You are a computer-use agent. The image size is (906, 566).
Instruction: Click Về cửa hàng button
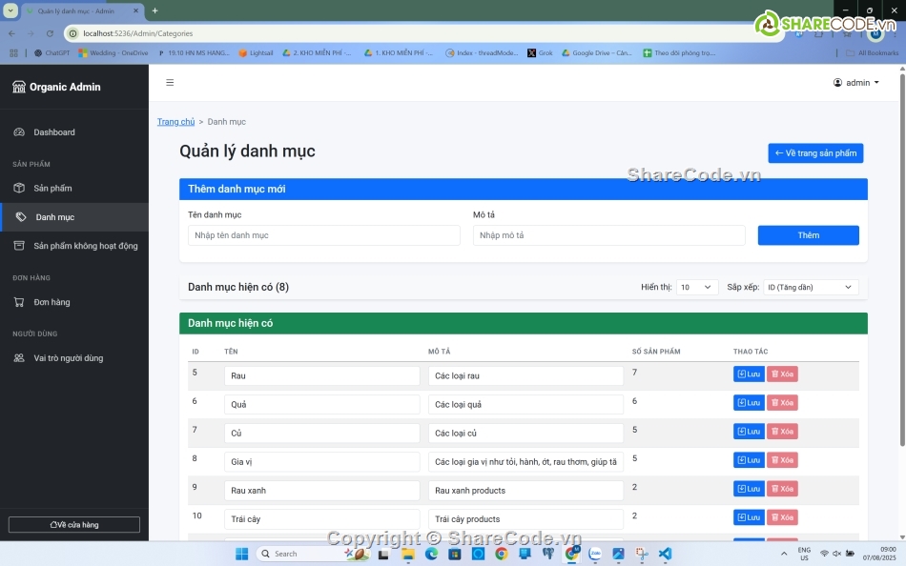74,524
